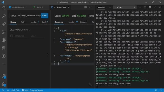164x92 pixels.
Task: Open the Extensions view
Action: (x=4, y=24)
